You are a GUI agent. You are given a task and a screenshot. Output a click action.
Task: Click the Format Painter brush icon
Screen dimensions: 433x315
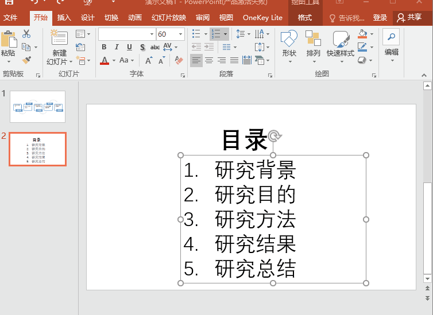[x=27, y=60]
